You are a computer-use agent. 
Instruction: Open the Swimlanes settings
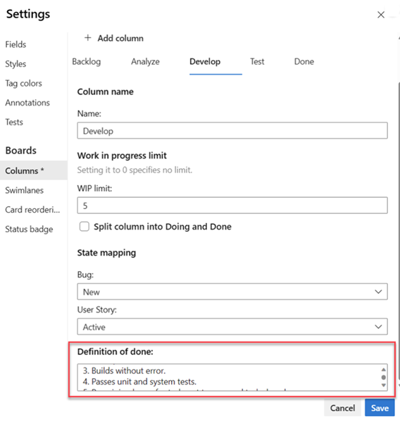[x=24, y=190]
